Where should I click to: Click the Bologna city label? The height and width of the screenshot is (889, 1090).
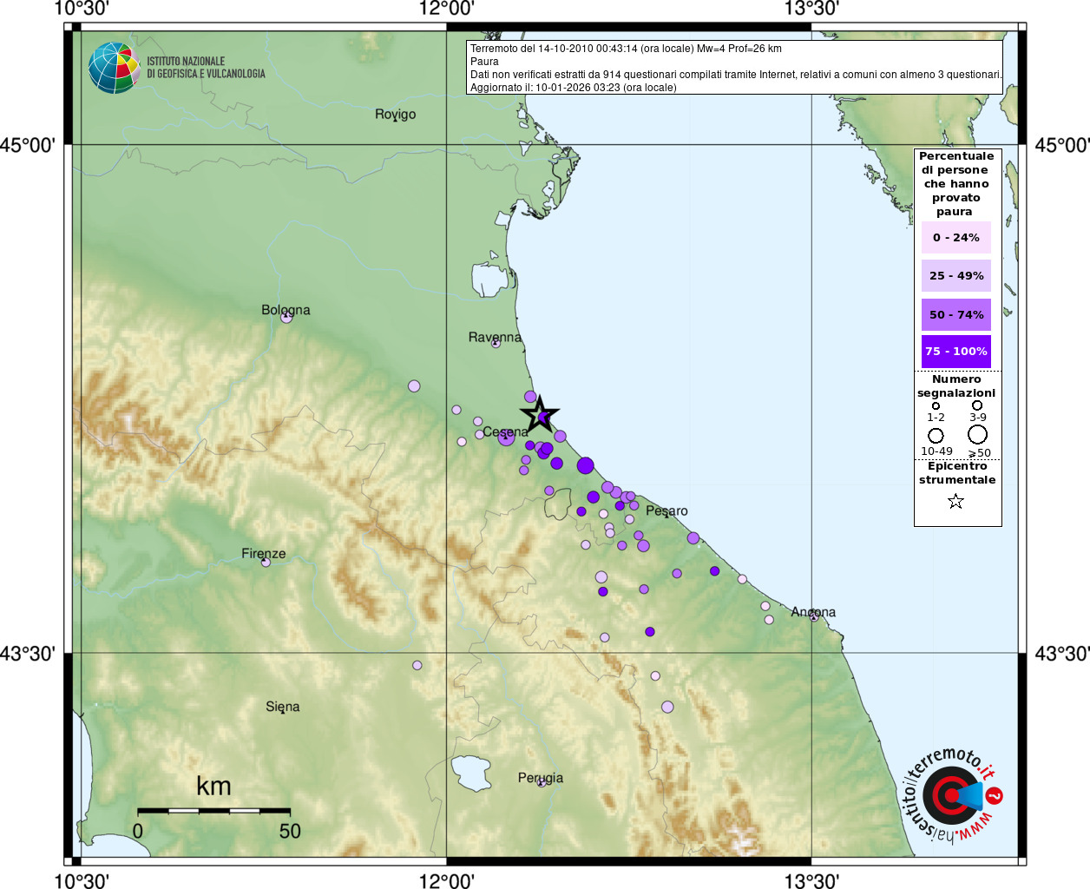(x=286, y=310)
